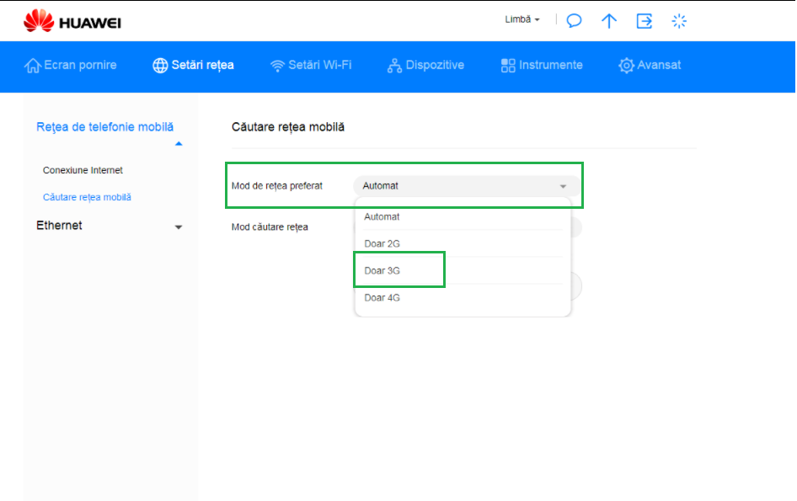Open Conexiune Internet sidebar link
This screenshot has width=797, height=501.
83,170
